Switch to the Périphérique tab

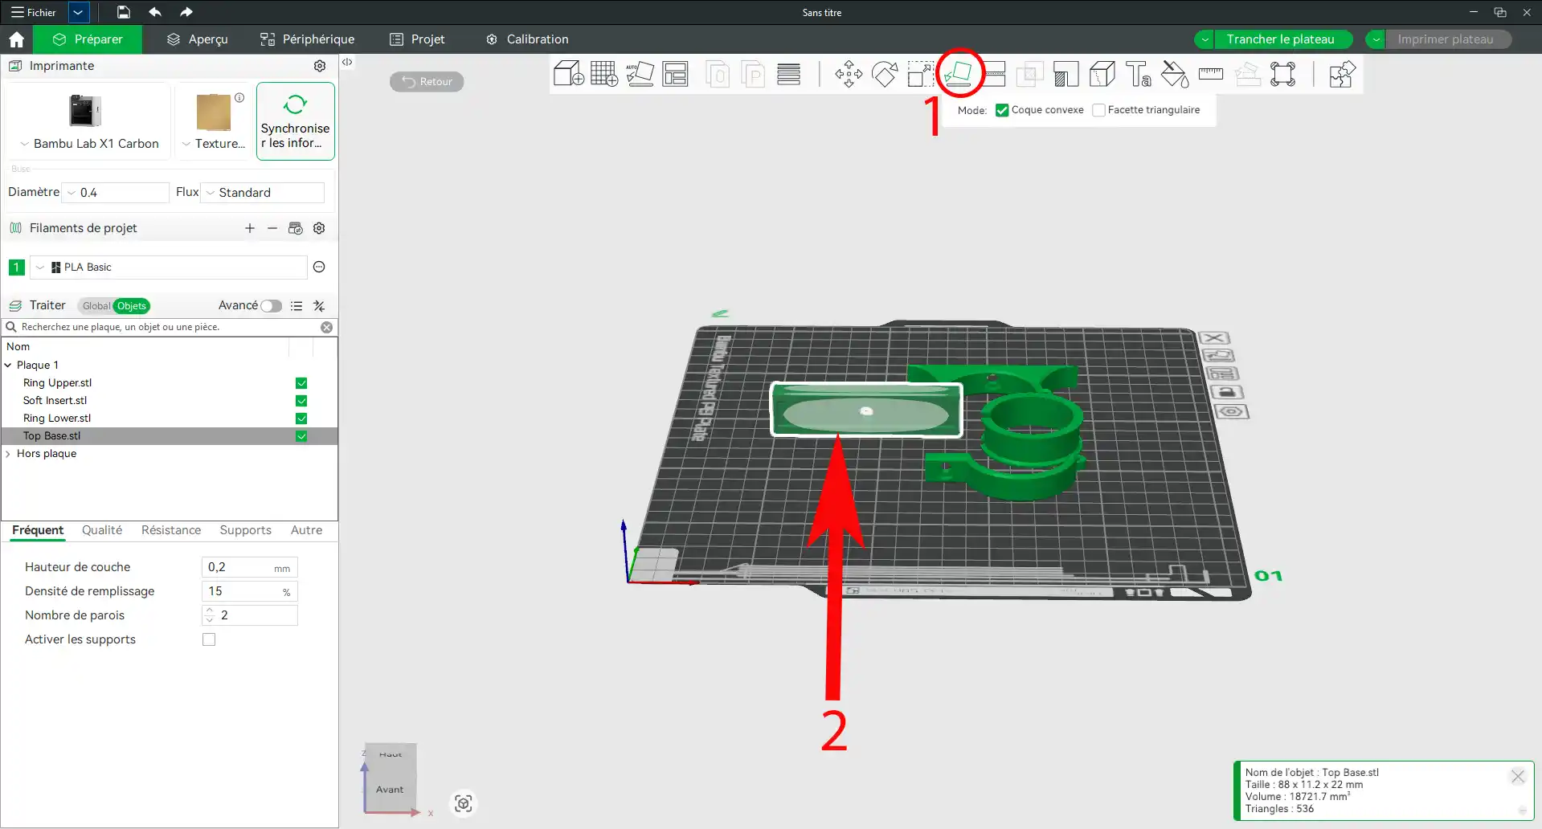pyautogui.click(x=308, y=39)
